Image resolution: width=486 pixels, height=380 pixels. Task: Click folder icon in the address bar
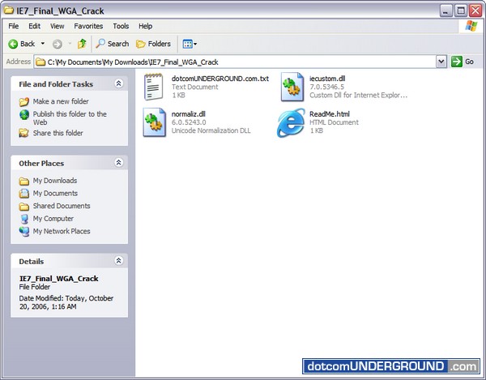40,62
